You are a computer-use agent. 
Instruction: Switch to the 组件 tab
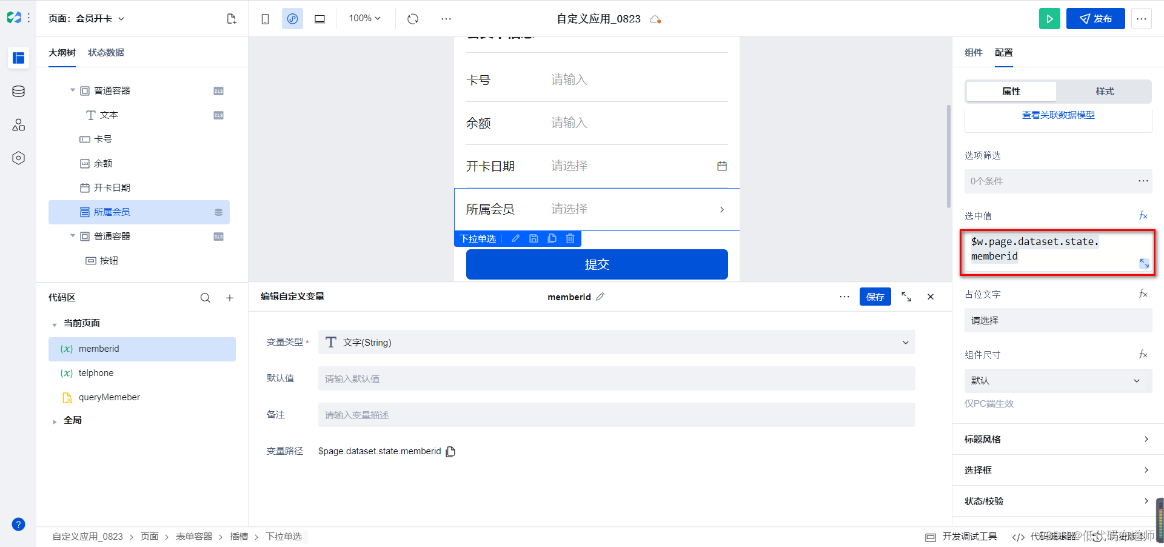click(973, 53)
